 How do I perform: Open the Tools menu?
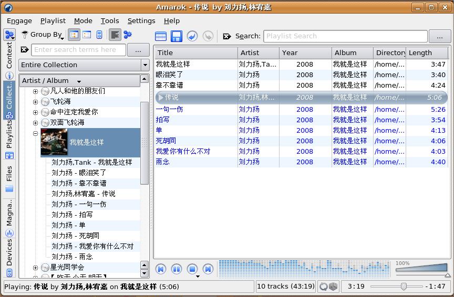tap(110, 21)
